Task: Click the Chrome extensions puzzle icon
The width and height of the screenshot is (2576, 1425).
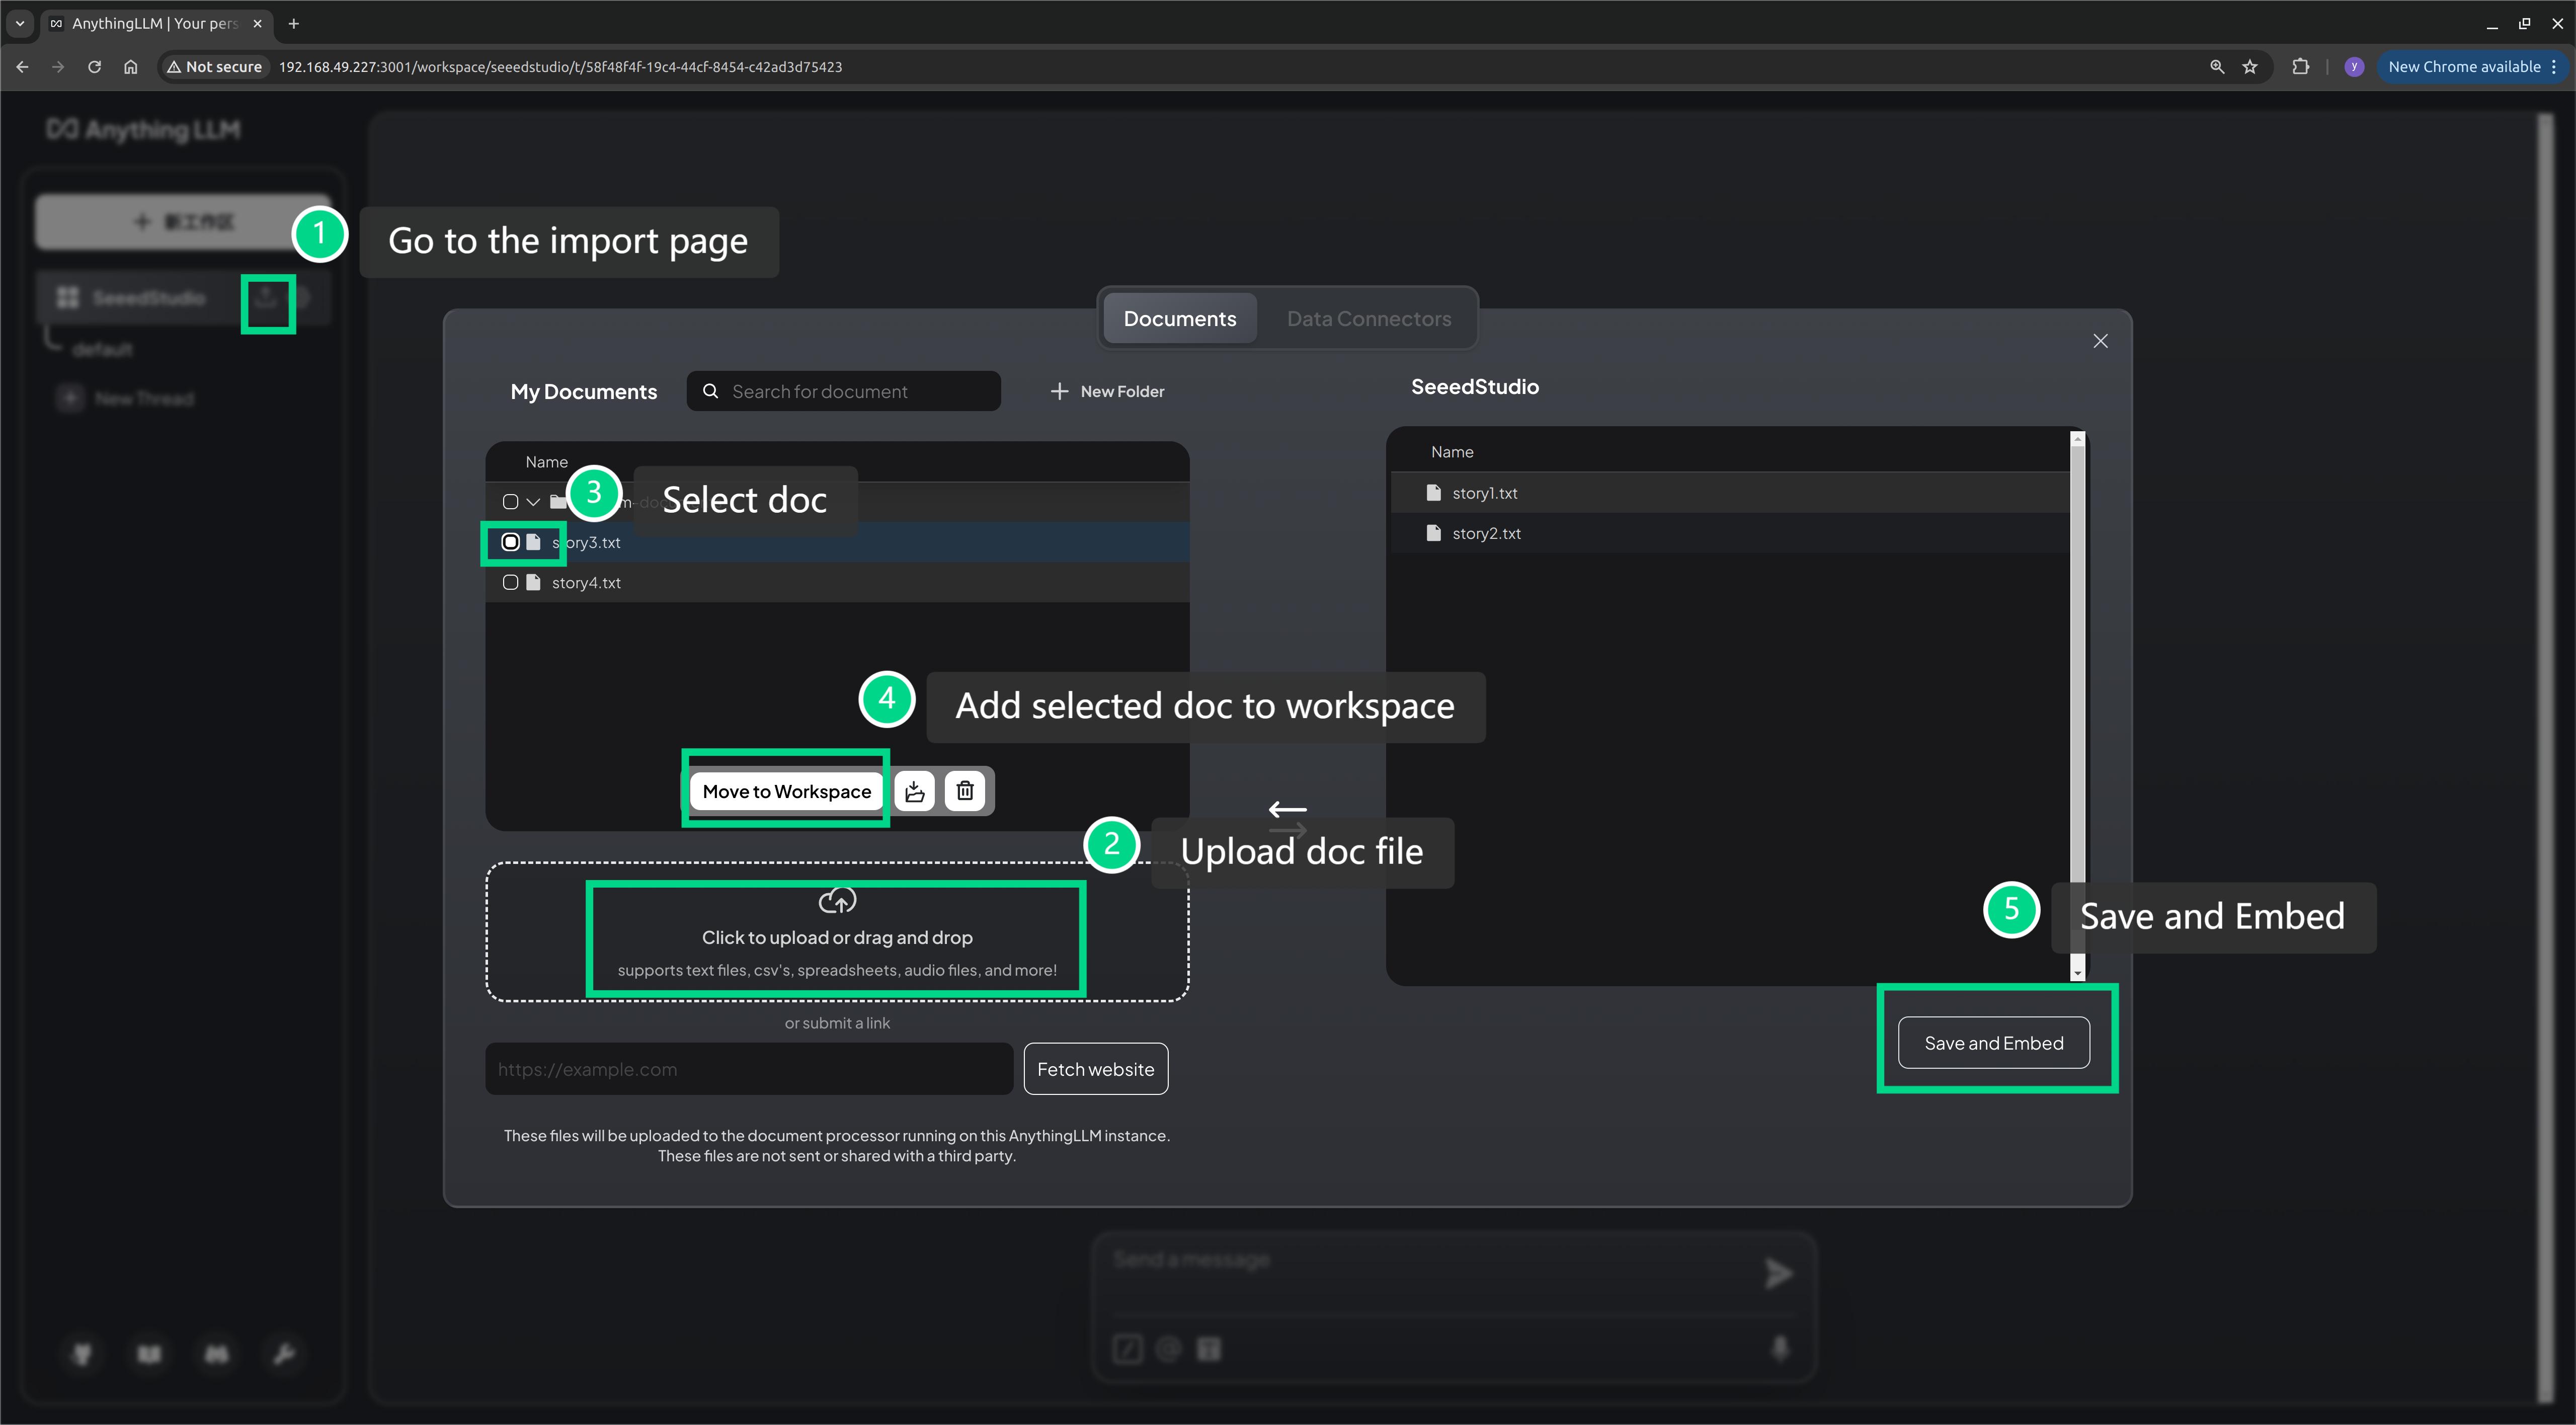Action: click(2300, 67)
